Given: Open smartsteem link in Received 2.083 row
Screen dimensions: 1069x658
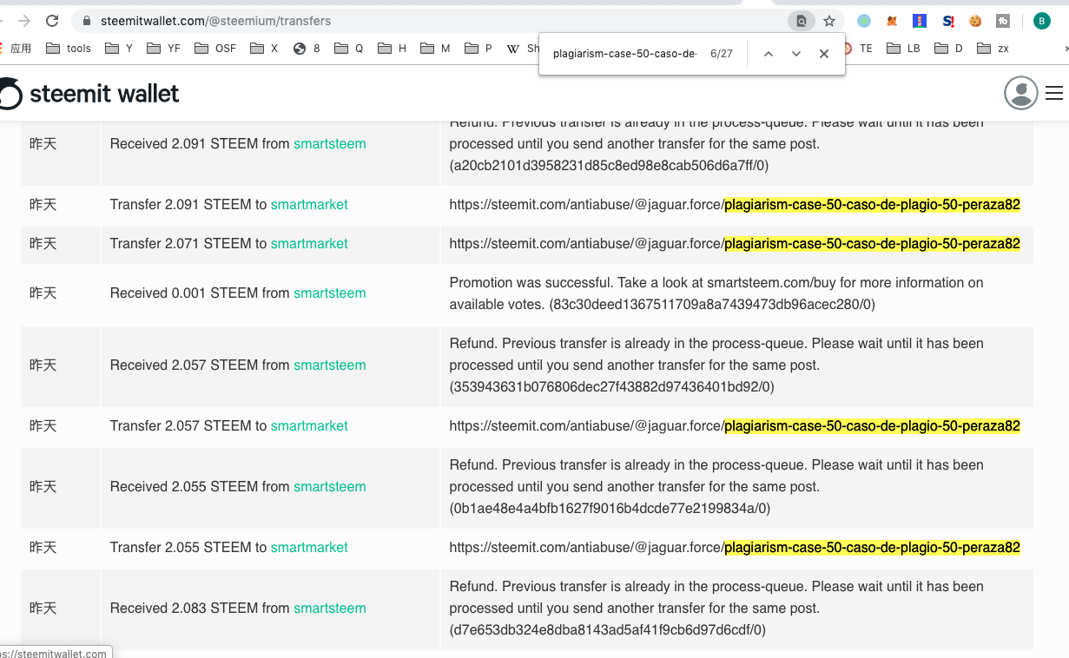Looking at the screenshot, I should (330, 608).
